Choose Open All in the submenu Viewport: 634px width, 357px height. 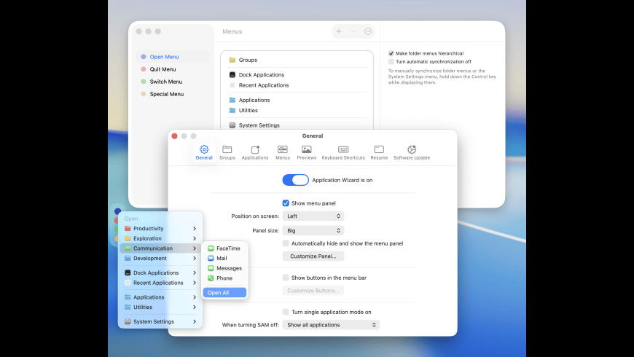(x=224, y=292)
